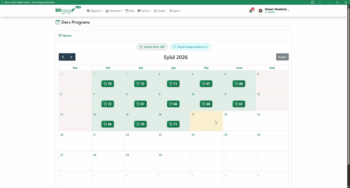Expand the Ayar dropdown menu

tap(175, 11)
